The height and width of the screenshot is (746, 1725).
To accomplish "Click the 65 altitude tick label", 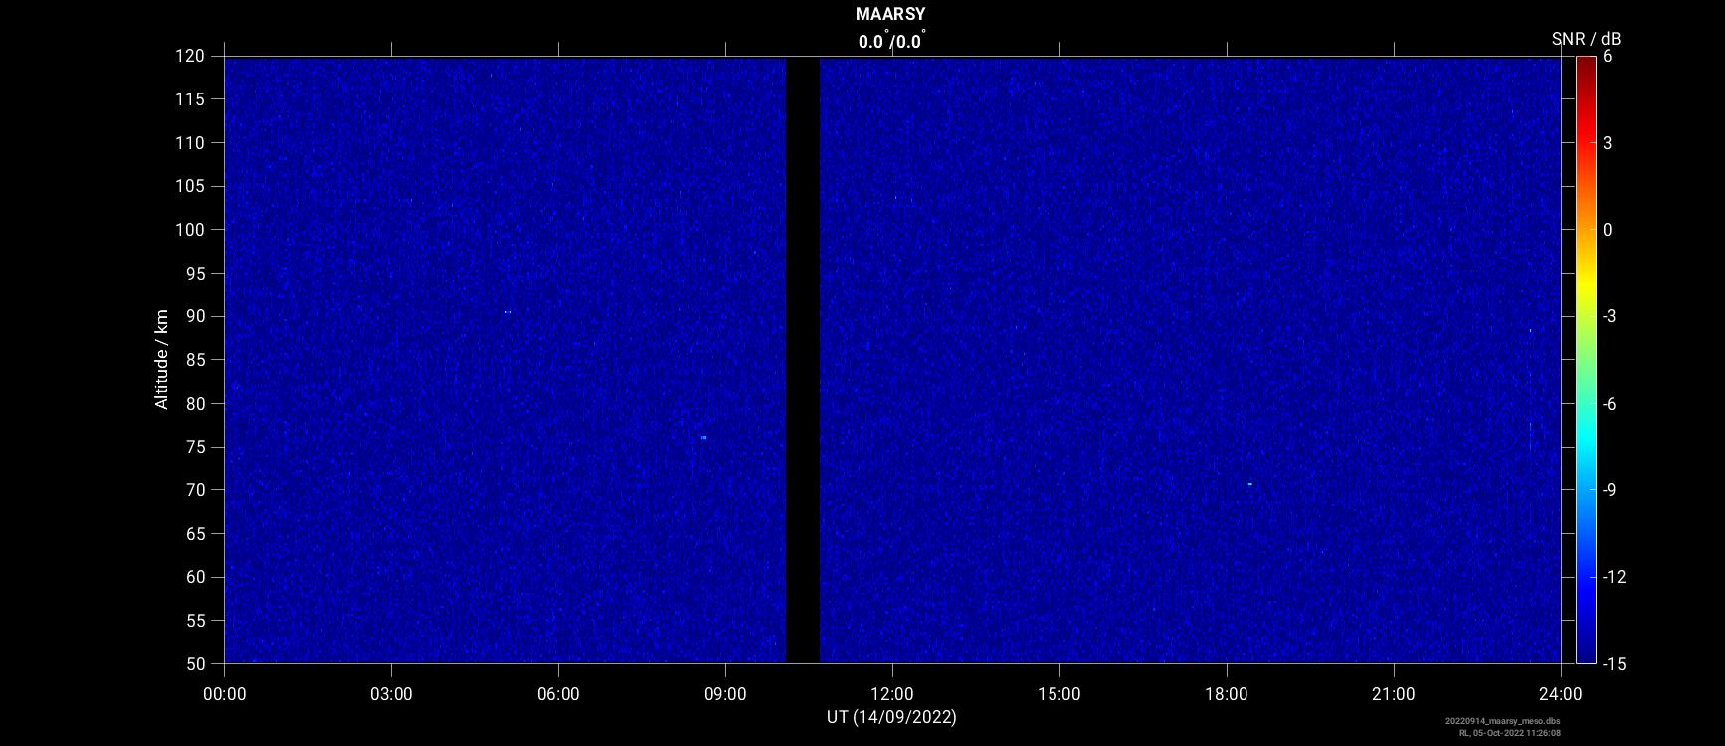I will (196, 534).
